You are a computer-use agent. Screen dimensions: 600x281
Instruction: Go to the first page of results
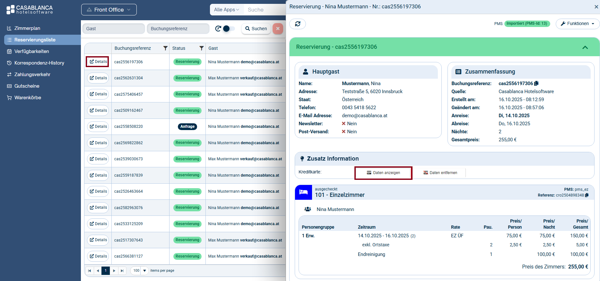(90, 271)
